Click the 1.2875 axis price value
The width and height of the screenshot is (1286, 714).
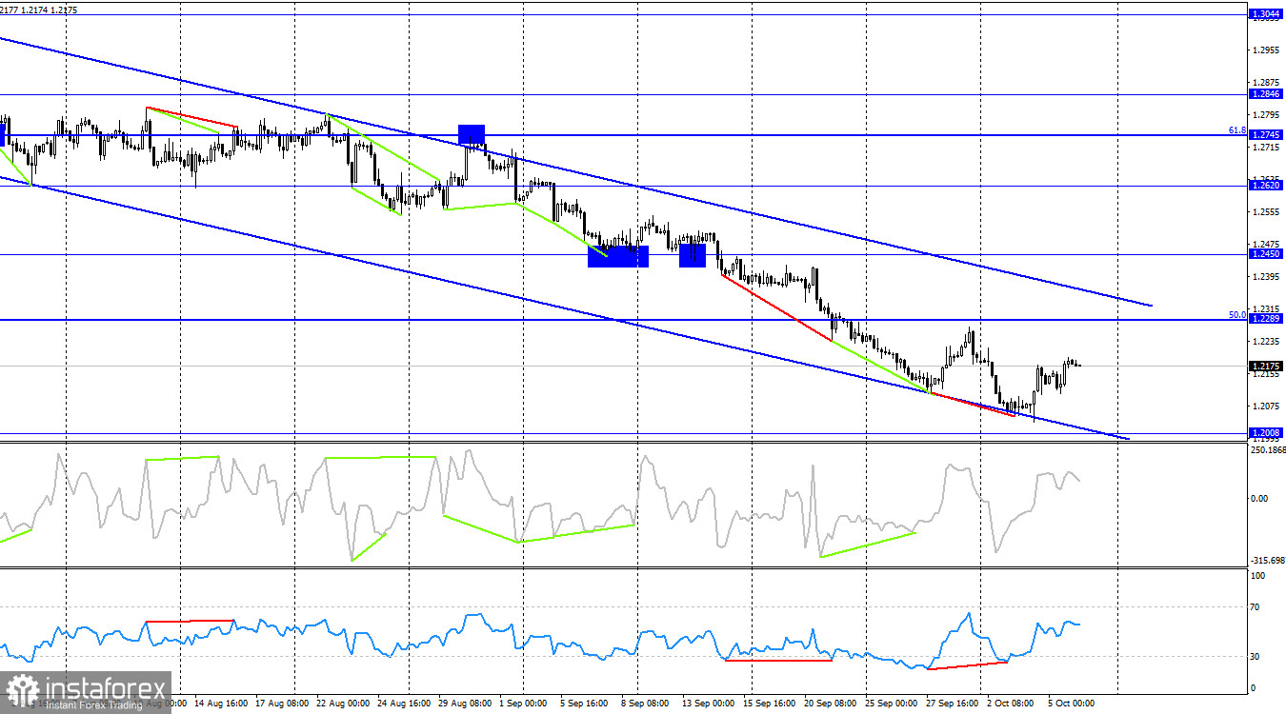coord(1267,82)
